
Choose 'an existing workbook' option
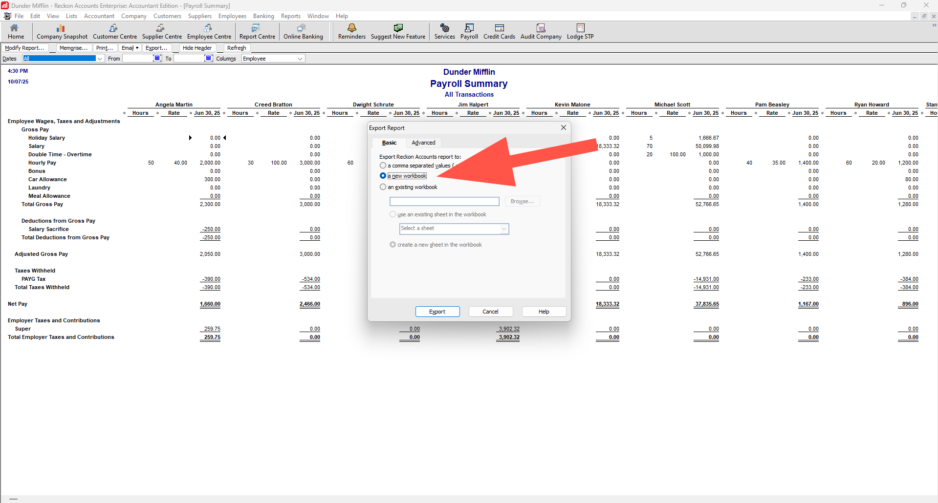pos(383,187)
